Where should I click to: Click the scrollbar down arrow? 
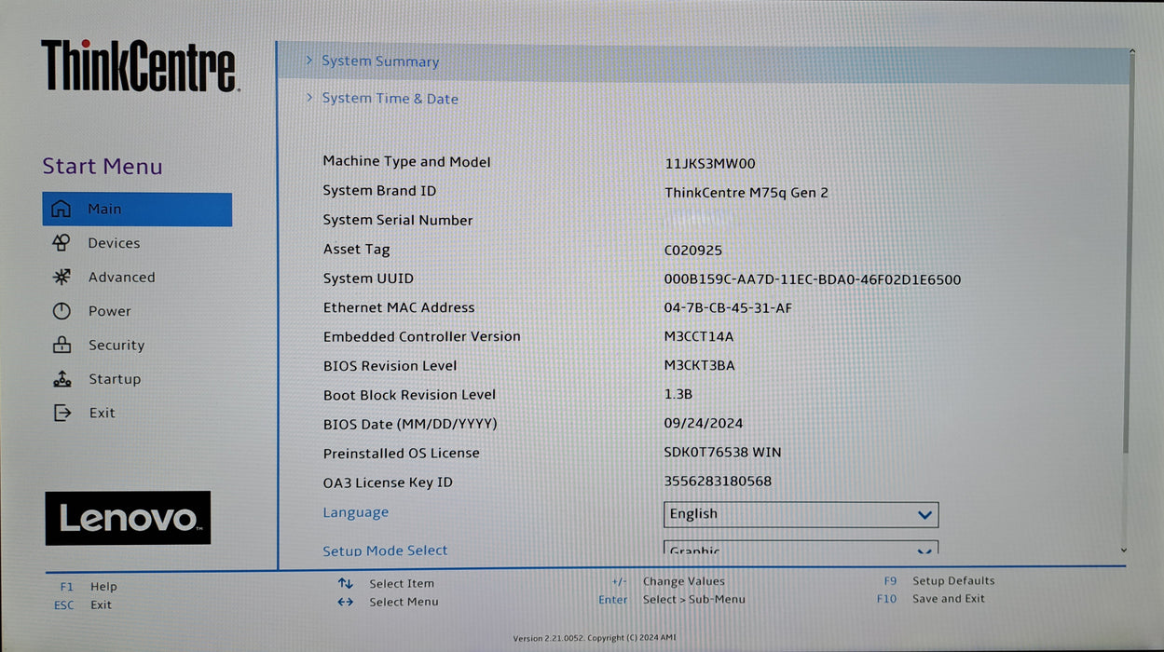tap(1124, 550)
